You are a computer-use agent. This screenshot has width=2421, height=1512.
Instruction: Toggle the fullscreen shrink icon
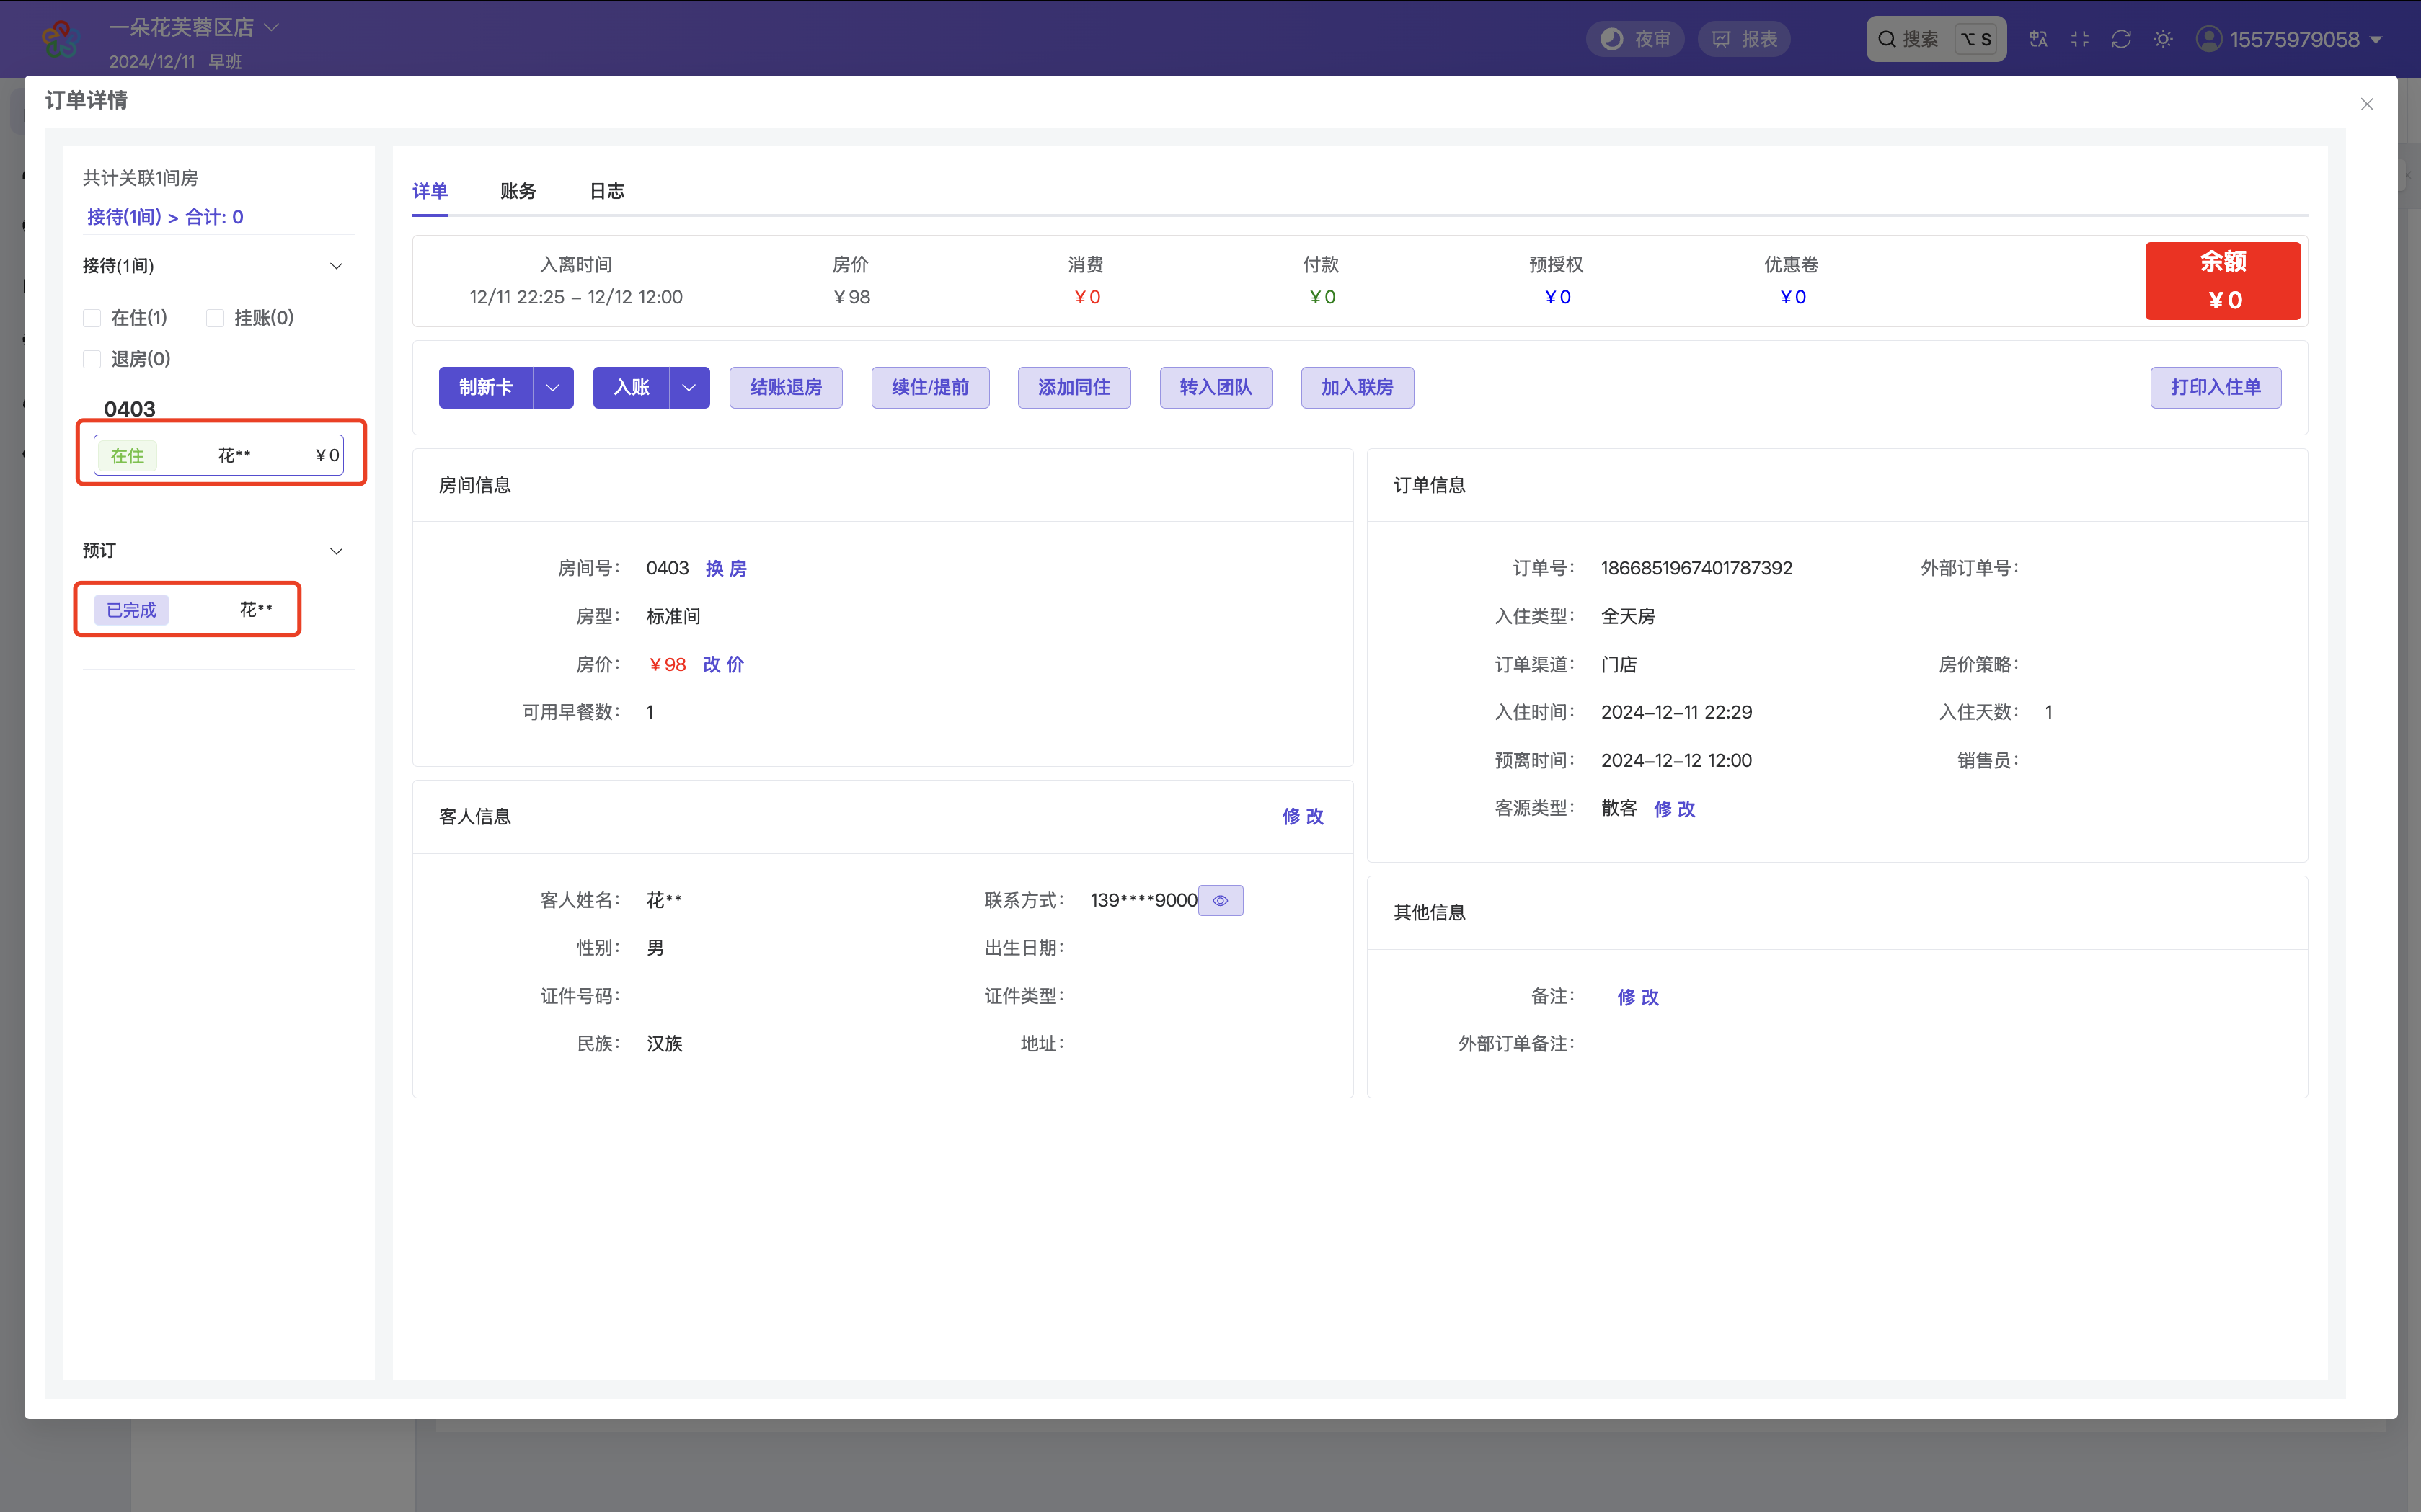pyautogui.click(x=2080, y=39)
